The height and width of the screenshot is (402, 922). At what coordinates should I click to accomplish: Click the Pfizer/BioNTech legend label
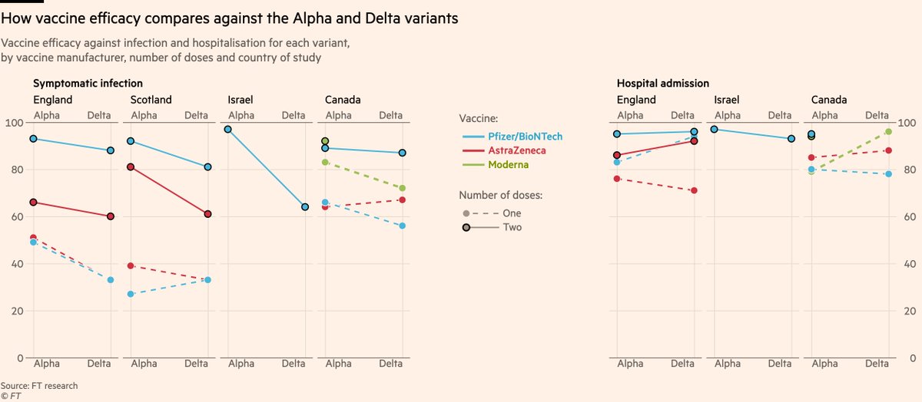tap(531, 136)
